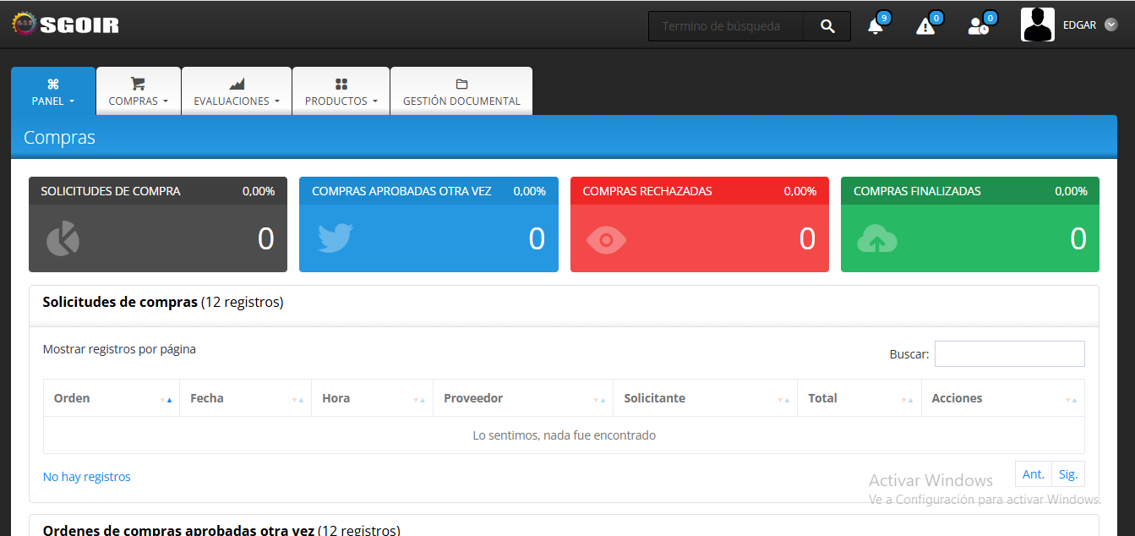1135x536 pixels.
Task: Open the Compras dropdown menu
Action: click(139, 91)
